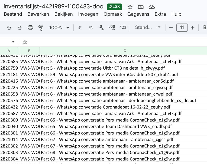Select column C header

click(123, 51)
